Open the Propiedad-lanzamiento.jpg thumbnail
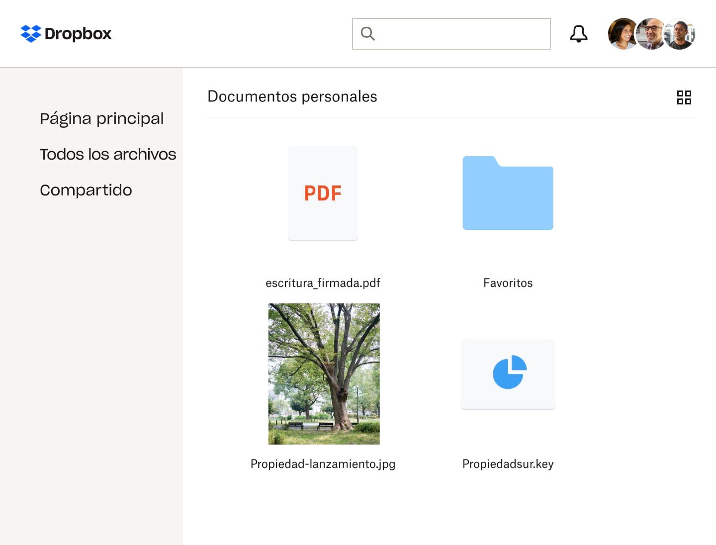716x545 pixels. click(x=324, y=373)
